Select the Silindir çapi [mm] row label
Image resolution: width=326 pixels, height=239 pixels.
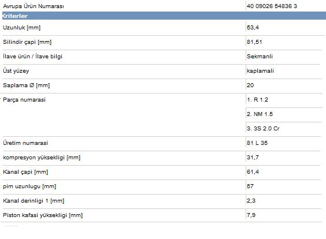(x=27, y=42)
